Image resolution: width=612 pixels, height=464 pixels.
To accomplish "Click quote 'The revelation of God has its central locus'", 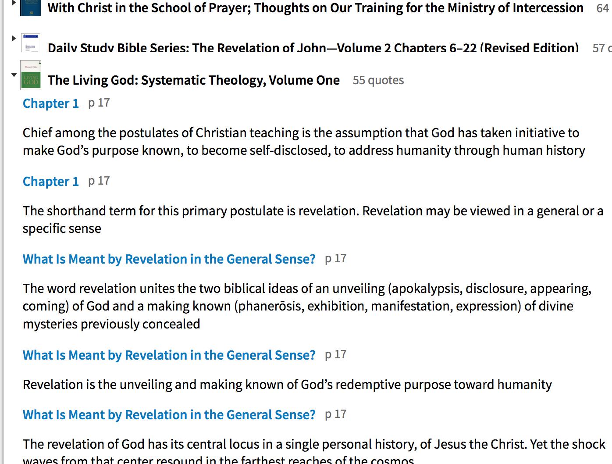I will (314, 453).
